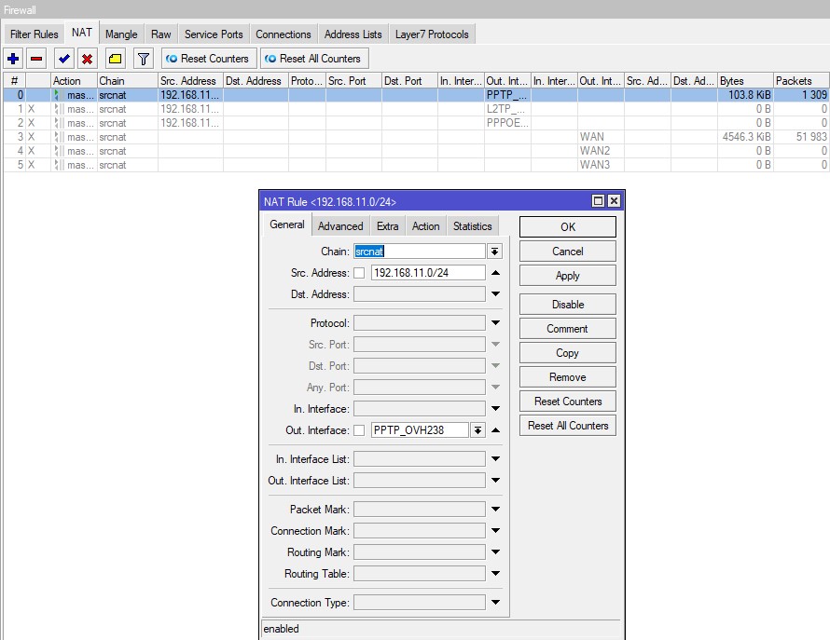Switch to Action tab in dialog
This screenshot has width=830, height=640.
pyautogui.click(x=425, y=226)
